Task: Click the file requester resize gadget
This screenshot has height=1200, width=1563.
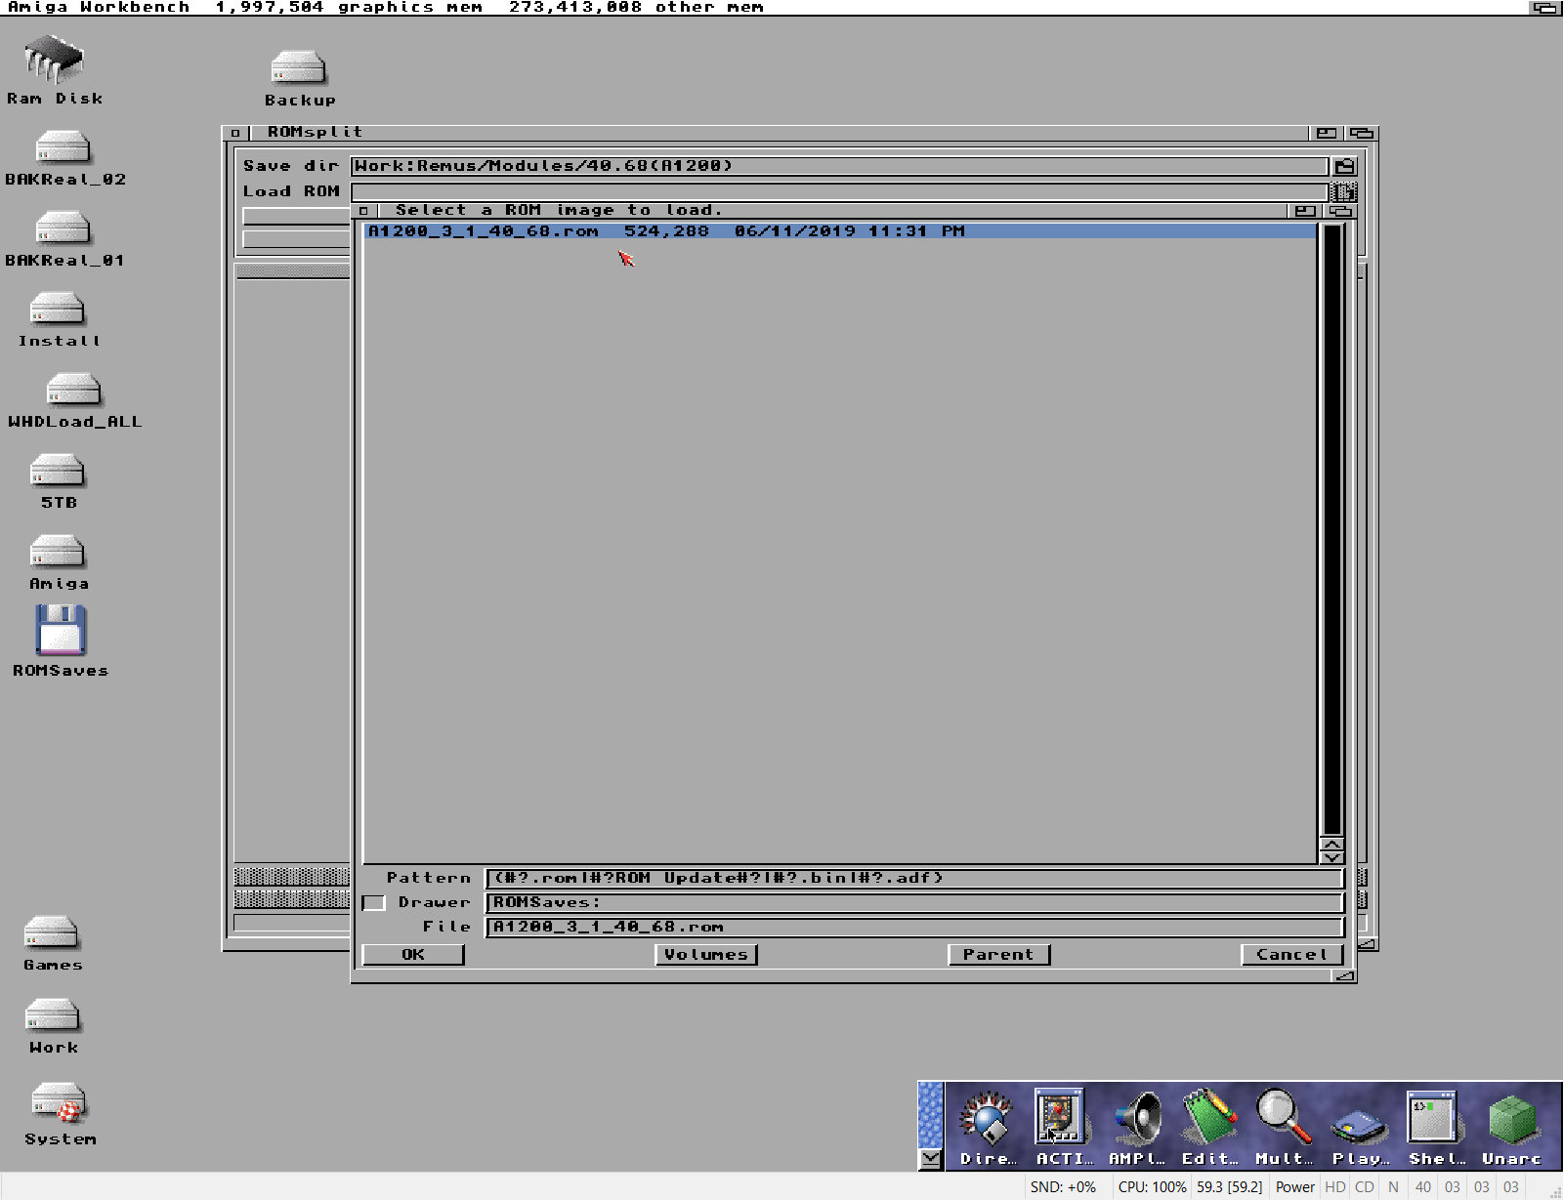Action: coord(1345,975)
